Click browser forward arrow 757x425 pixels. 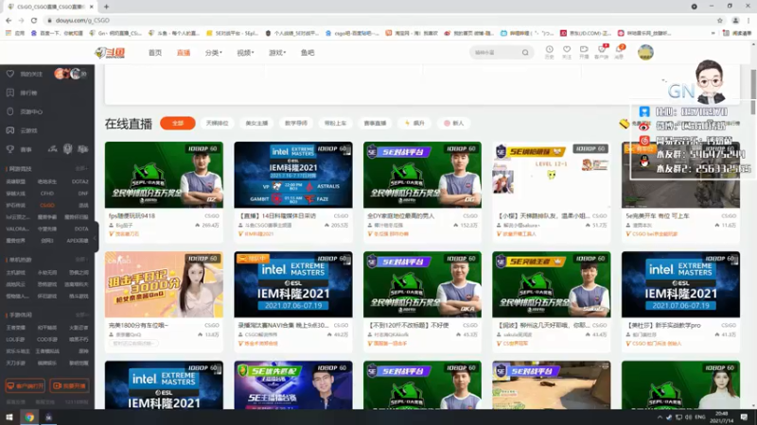21,20
